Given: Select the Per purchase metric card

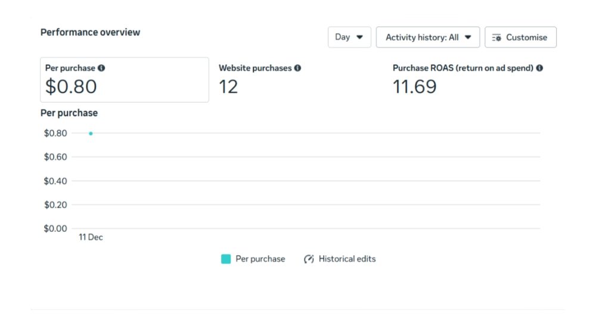Looking at the screenshot, I should pyautogui.click(x=125, y=80).
